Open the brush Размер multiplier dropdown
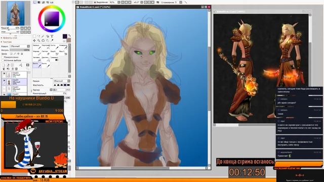 (x=51, y=90)
